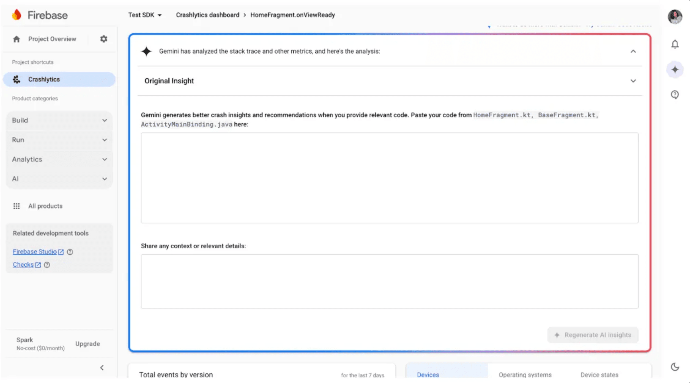Click Regenerate AI insights button
The image size is (690, 383).
tap(593, 335)
